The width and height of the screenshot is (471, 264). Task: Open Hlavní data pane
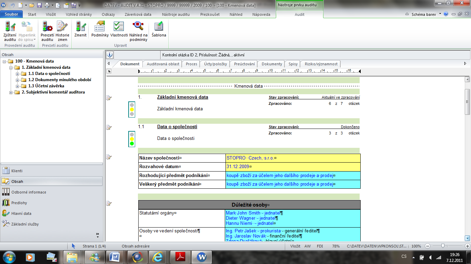pos(51,213)
